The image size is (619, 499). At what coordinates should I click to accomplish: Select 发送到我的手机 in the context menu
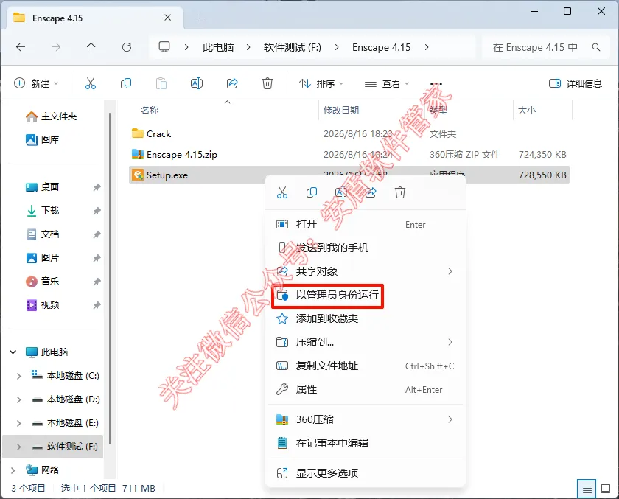(x=366, y=248)
